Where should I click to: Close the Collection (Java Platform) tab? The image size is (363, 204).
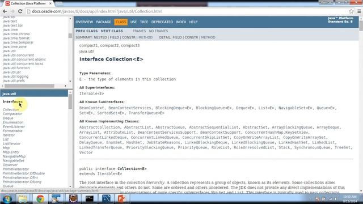click(x=50, y=3)
